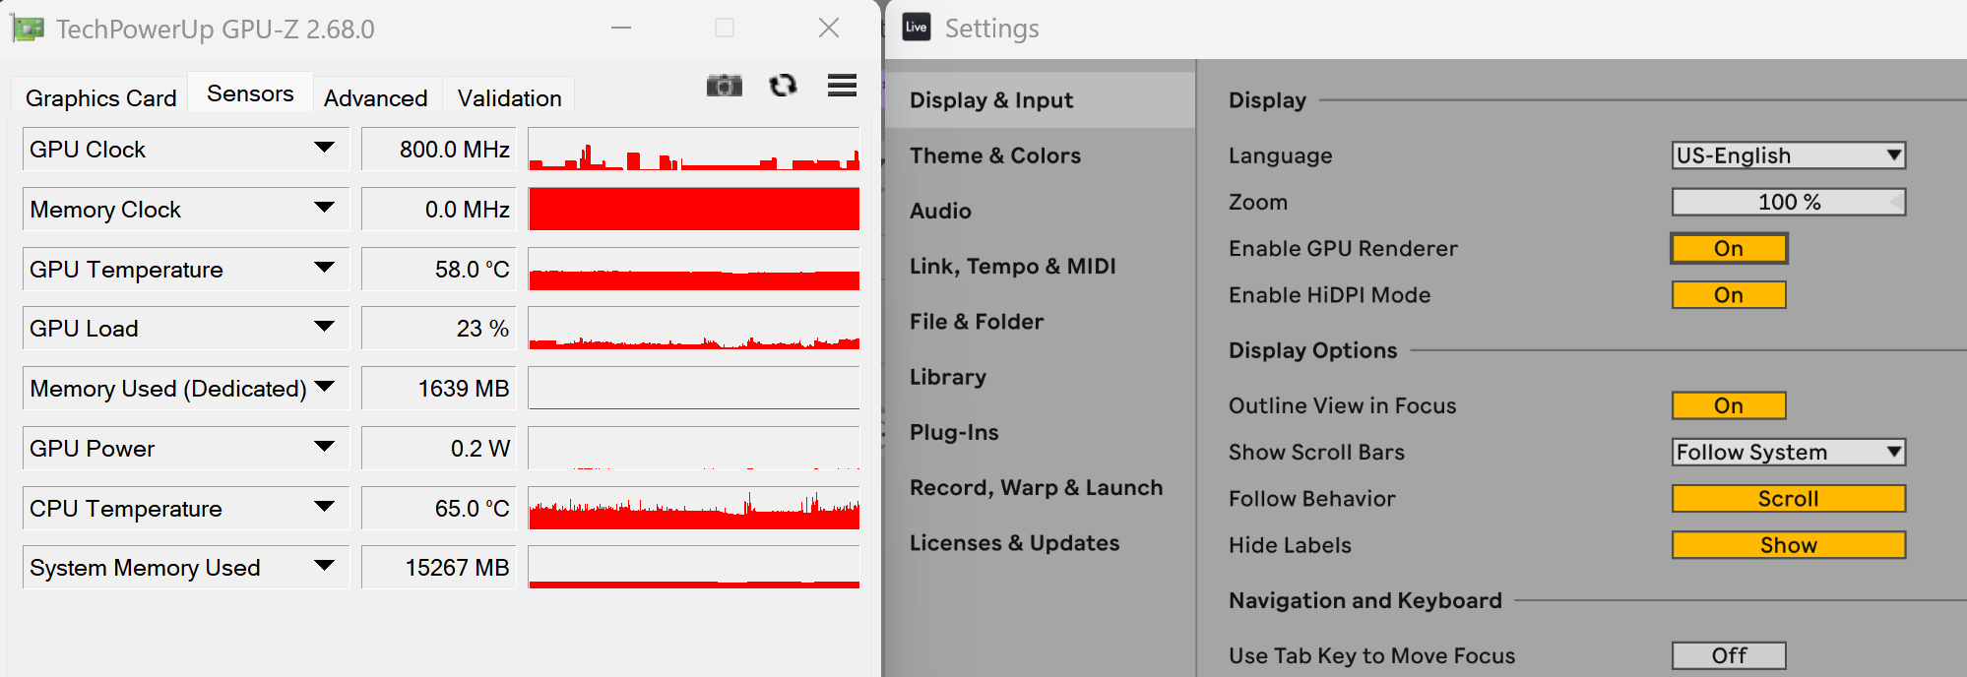Viewport: 1967px width, 677px height.
Task: Click the GPU-Z screenshot camera icon
Action: tap(724, 87)
